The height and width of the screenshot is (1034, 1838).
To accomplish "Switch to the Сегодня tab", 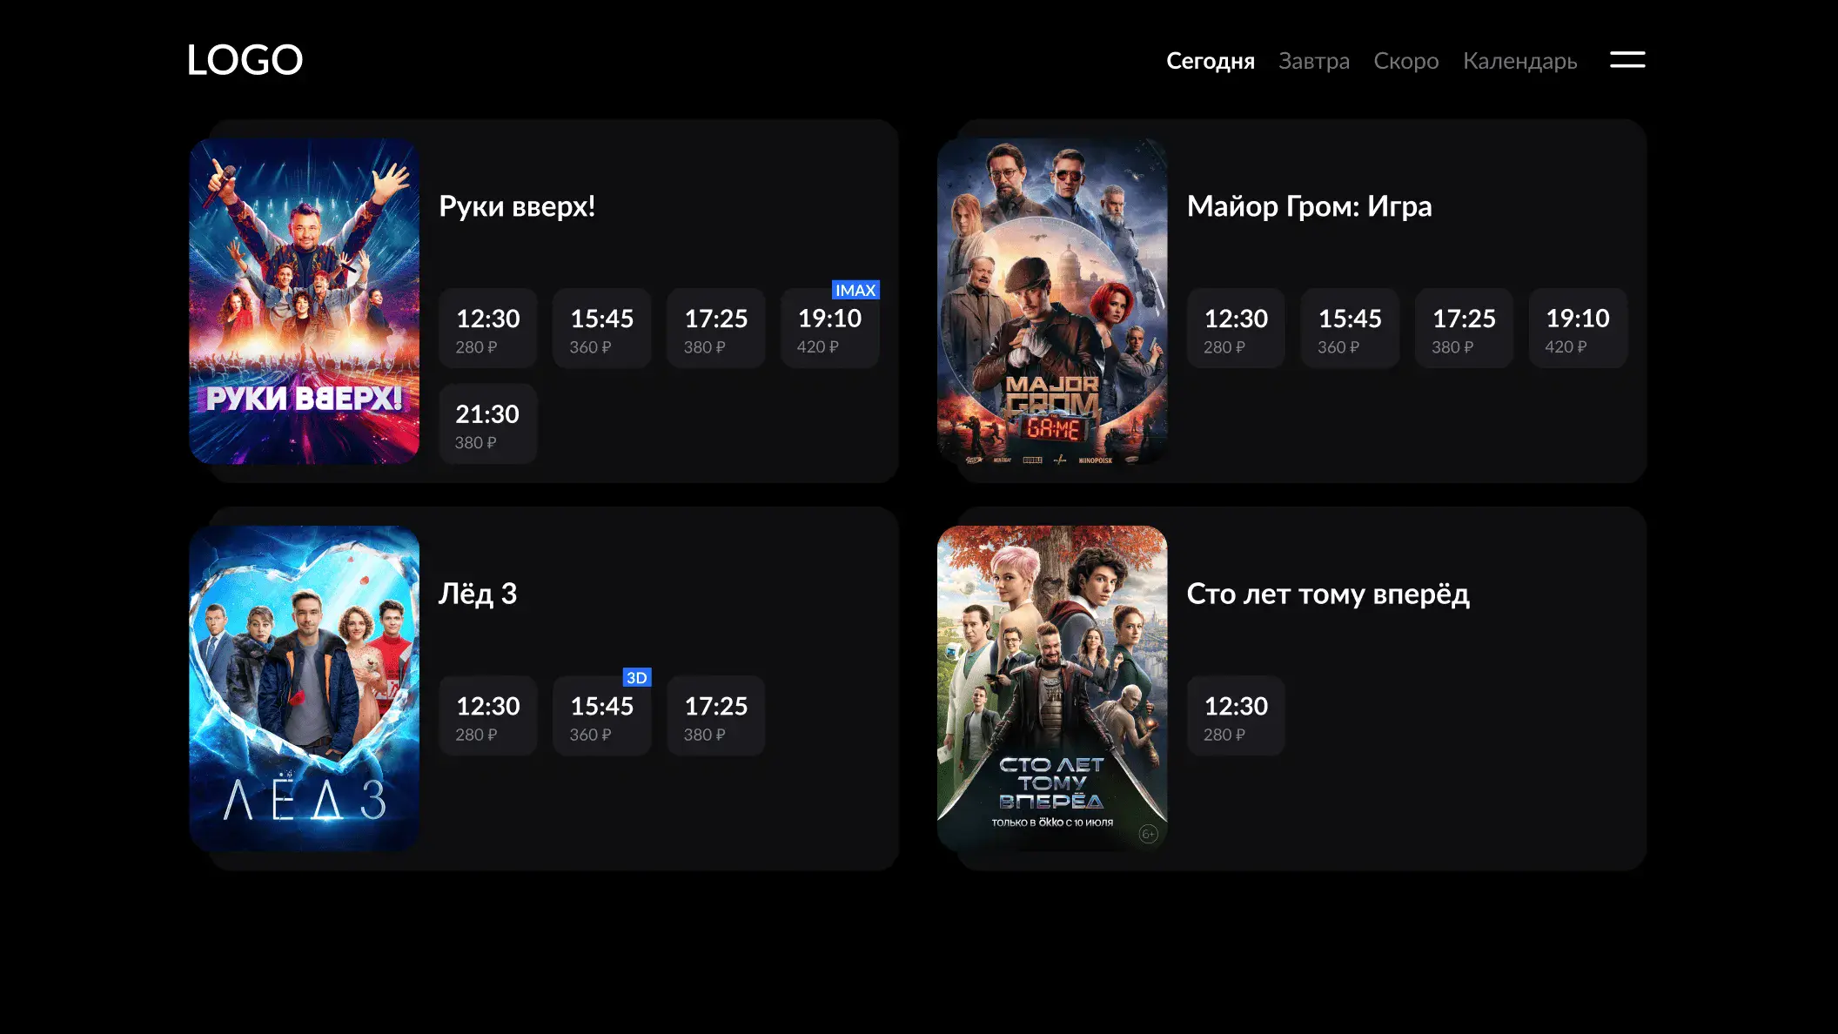I will (x=1210, y=61).
